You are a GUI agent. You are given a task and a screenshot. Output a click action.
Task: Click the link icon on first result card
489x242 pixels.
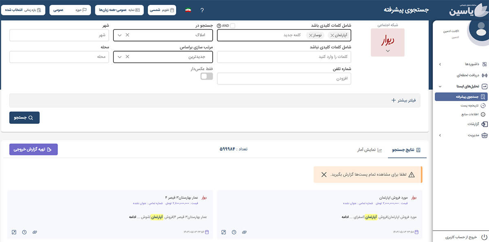[x=244, y=232]
